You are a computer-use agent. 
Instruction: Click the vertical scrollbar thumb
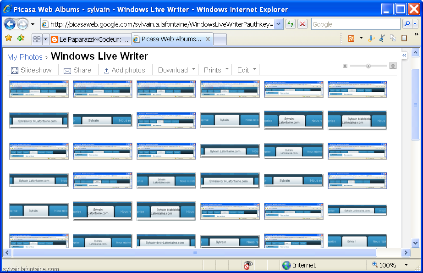[416, 105]
